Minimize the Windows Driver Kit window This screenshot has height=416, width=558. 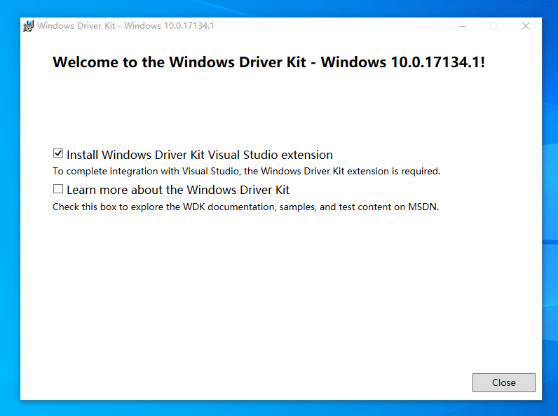[x=462, y=26]
